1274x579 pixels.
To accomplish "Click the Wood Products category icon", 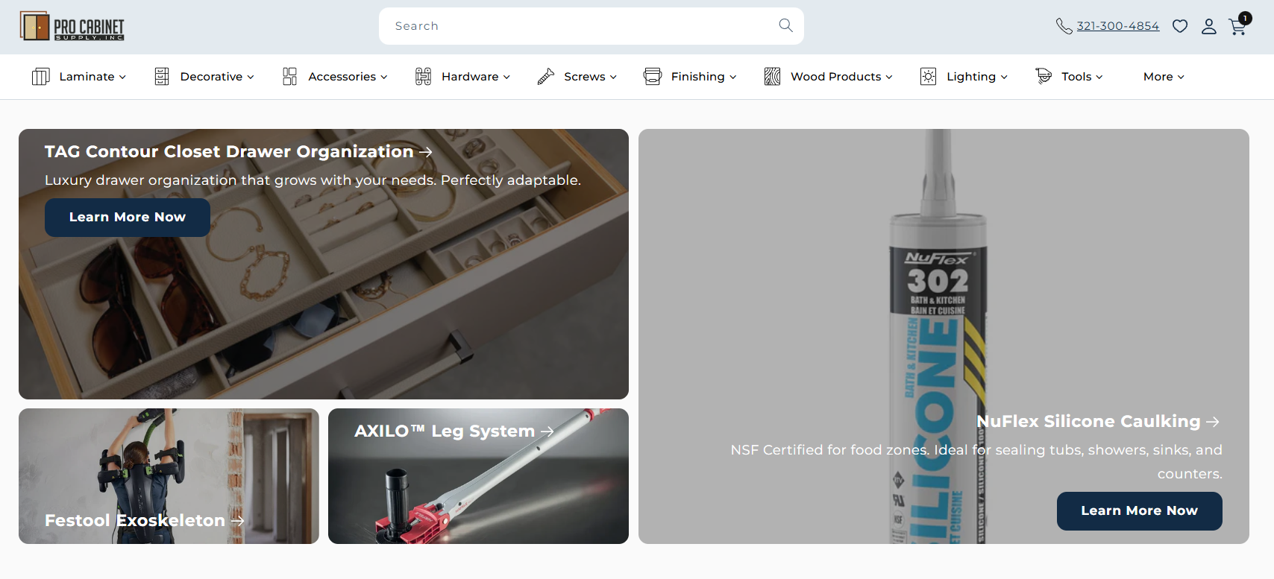I will 773,76.
